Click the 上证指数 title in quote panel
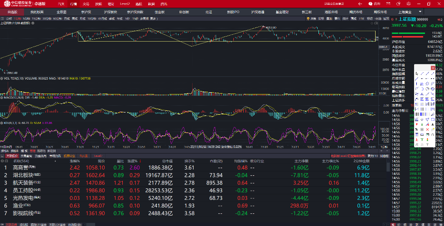The image size is (444, 226). click(406, 19)
